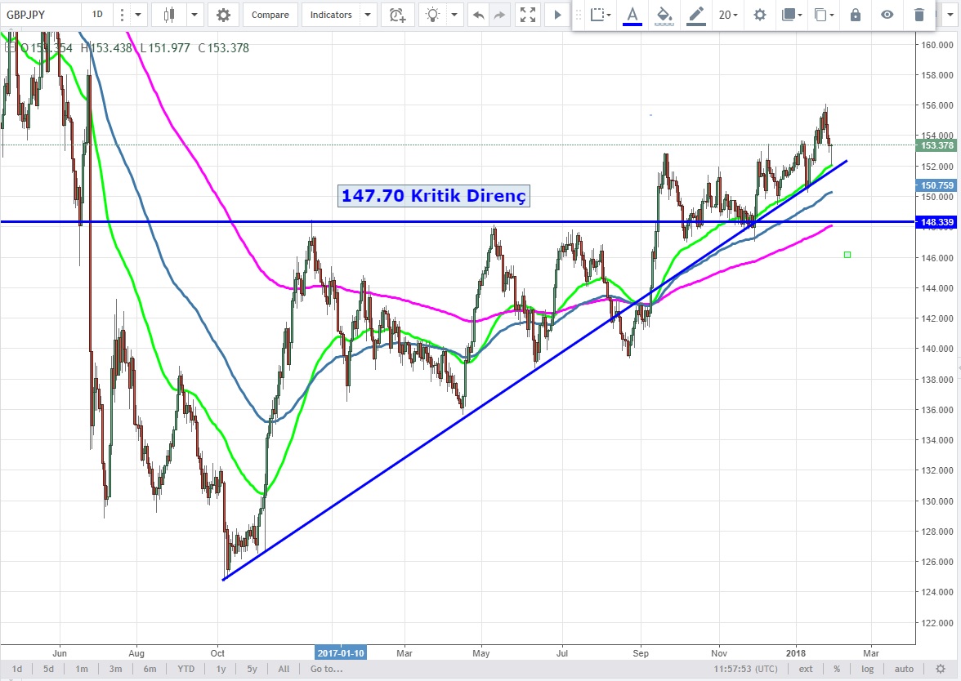Screen dimensions: 961x681
Task: Click the Go to... button
Action: 326,669
